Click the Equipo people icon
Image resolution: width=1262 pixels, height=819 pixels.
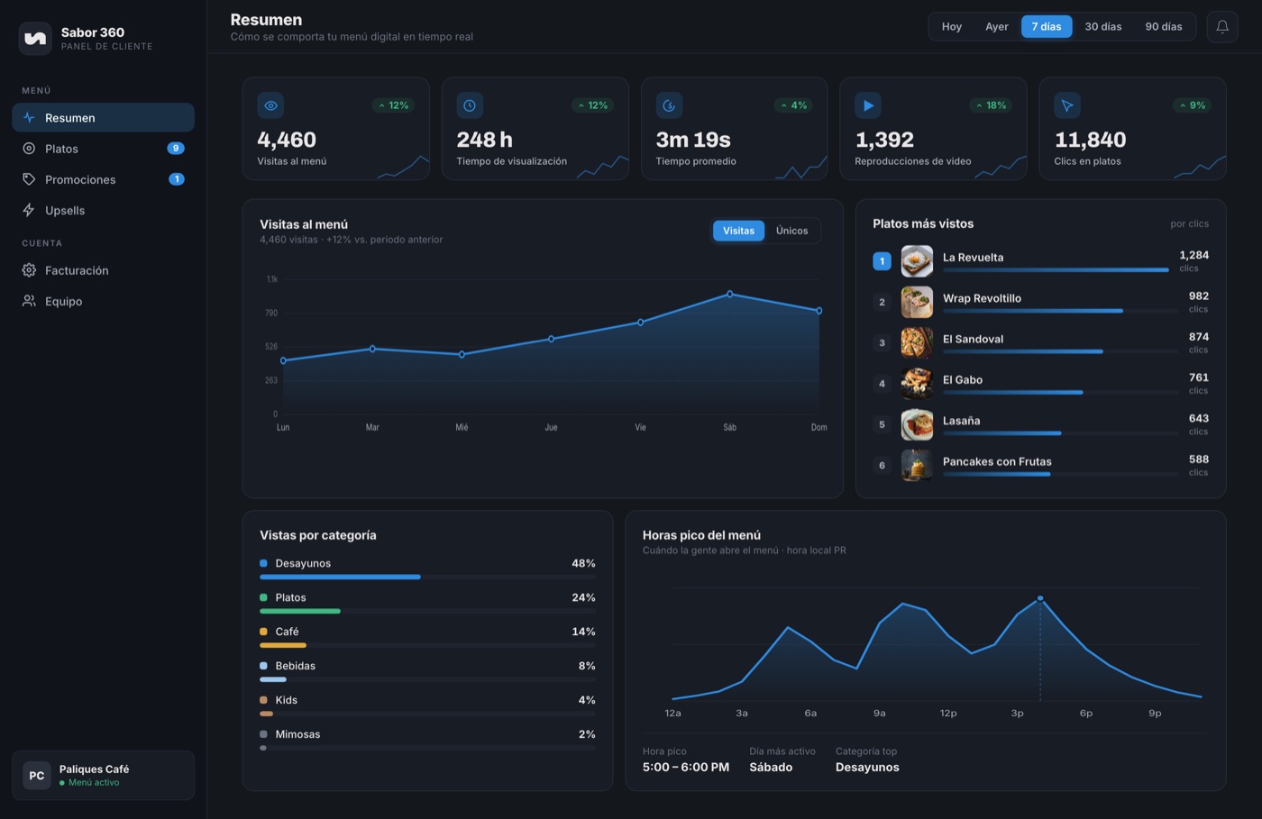coord(29,301)
